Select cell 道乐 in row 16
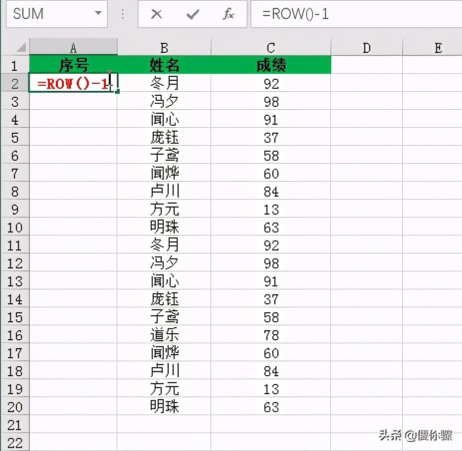Viewport: 462px width, 451px height. [164, 335]
